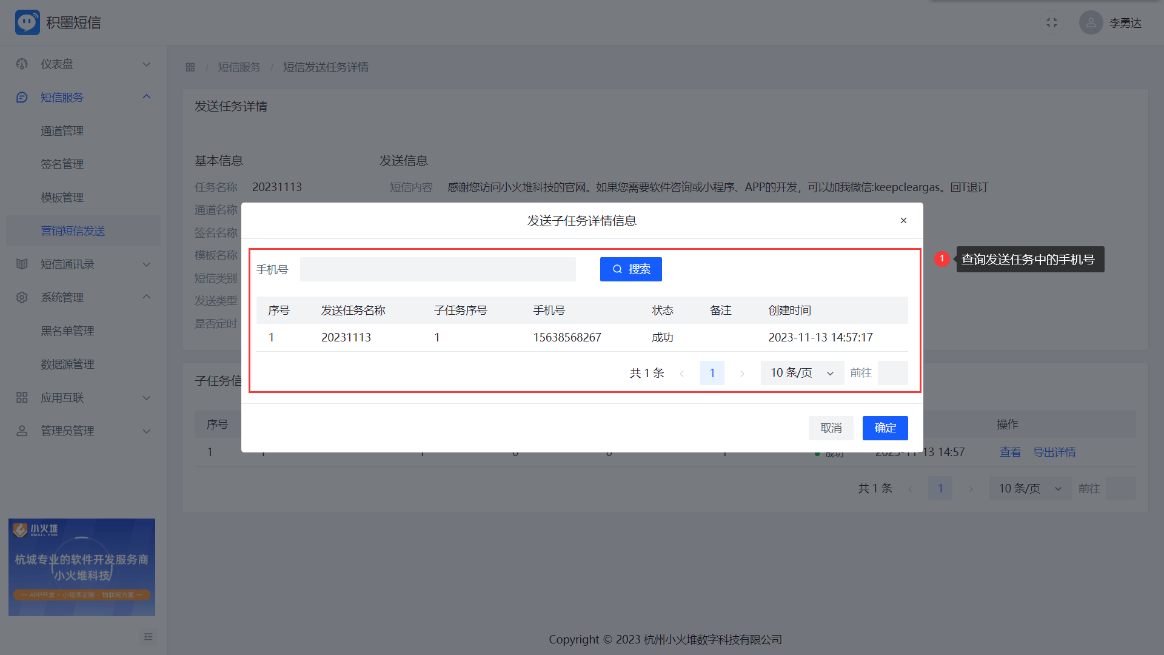The image size is (1164, 655).
Task: Focus the 手机号 search input
Action: click(437, 269)
